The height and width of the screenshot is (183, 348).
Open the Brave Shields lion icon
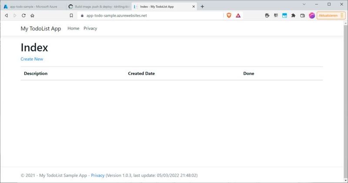[x=229, y=15]
